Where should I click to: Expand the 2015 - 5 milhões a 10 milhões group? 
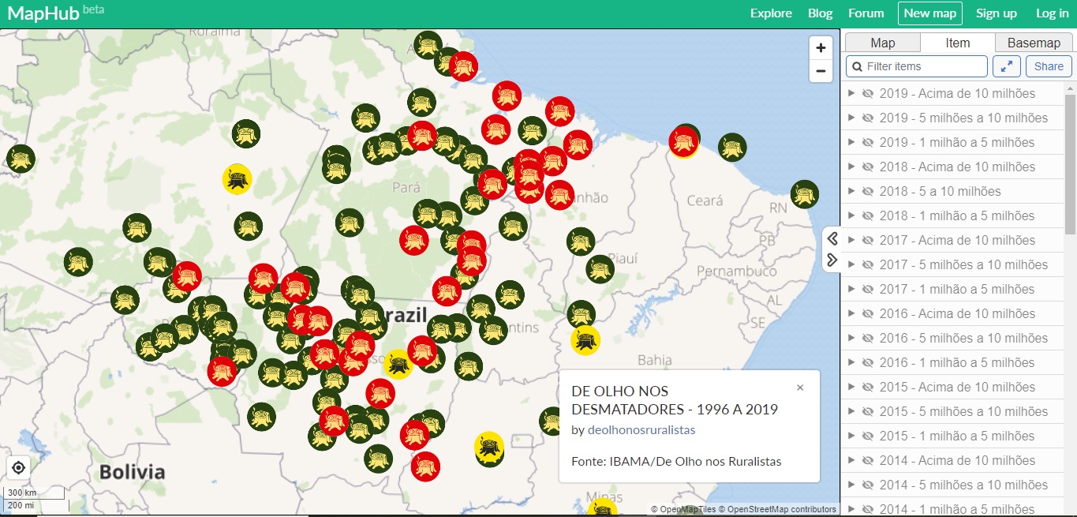pyautogui.click(x=851, y=411)
